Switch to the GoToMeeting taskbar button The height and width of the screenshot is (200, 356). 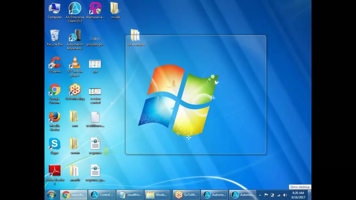186,195
